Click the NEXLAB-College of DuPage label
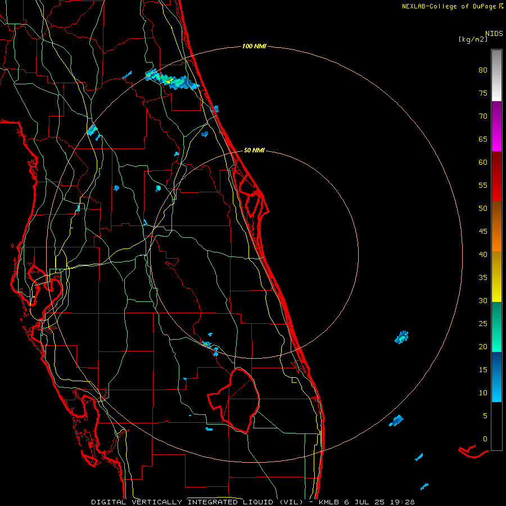The image size is (506, 506). [450, 6]
